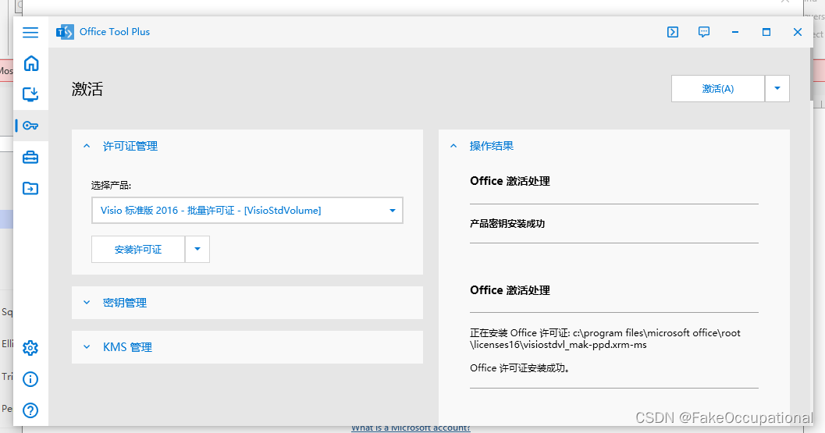Expand the KMS 管理 section

(x=247, y=347)
